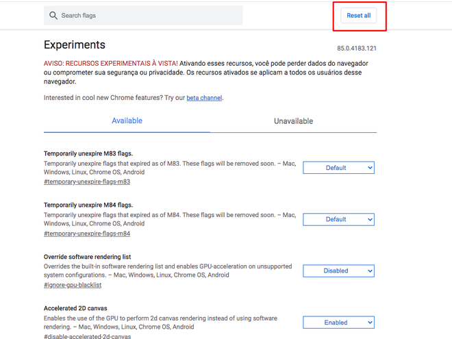This screenshot has height=339, width=452.
Task: Click the M84 dropdown chevron arrow
Action: click(370, 220)
